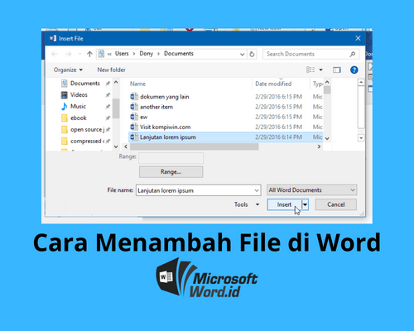Screen dimensions: 414x331
Task: Close the Insert File dialog
Action: point(358,38)
